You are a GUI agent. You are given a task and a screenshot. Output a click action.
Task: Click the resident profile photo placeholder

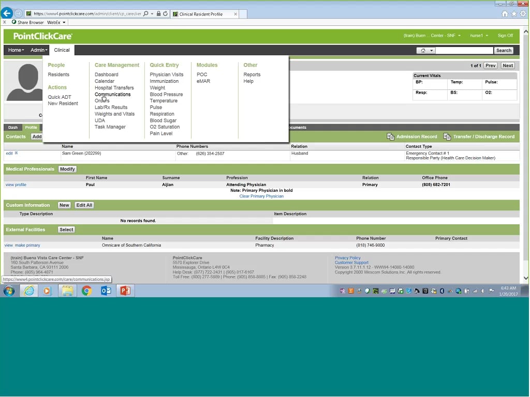(24, 83)
